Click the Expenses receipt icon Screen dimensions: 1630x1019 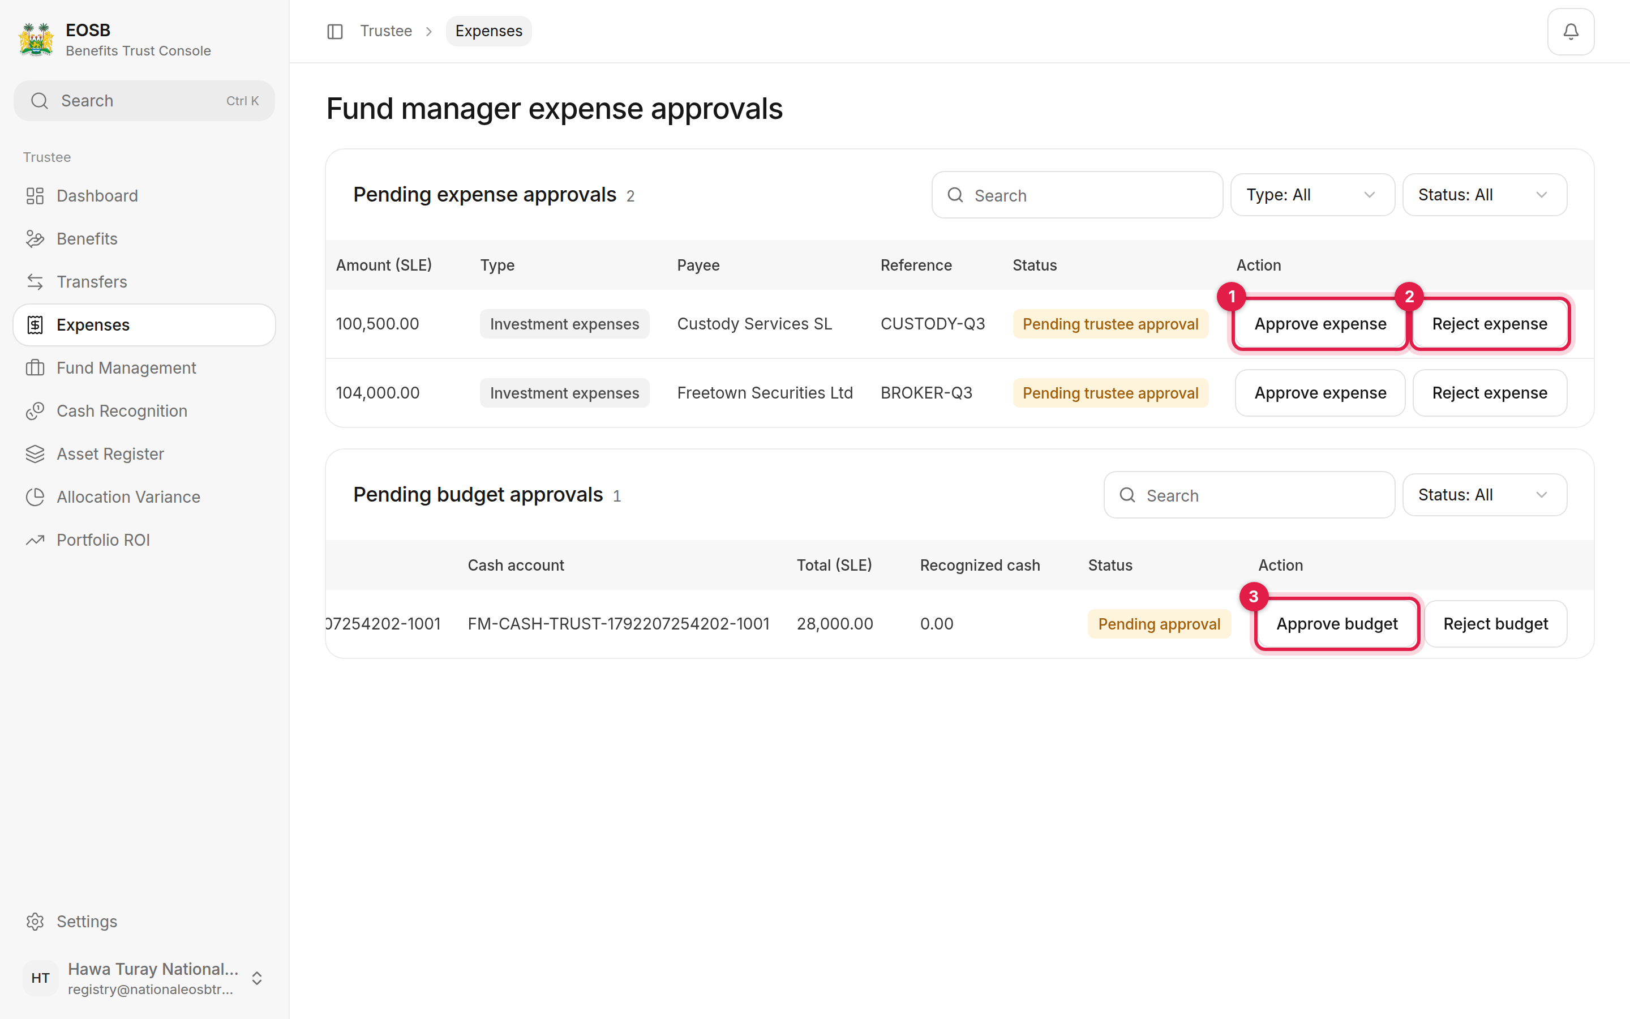[x=35, y=325]
